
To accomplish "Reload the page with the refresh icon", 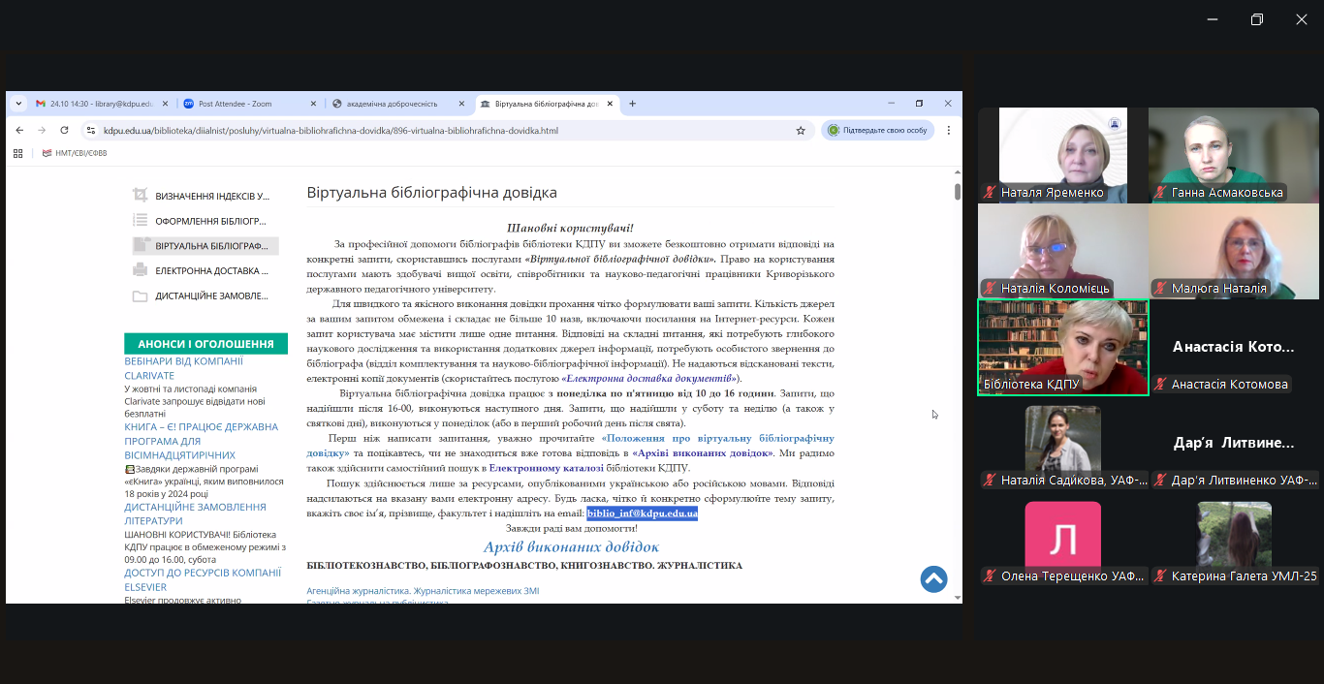I will click(x=63, y=130).
